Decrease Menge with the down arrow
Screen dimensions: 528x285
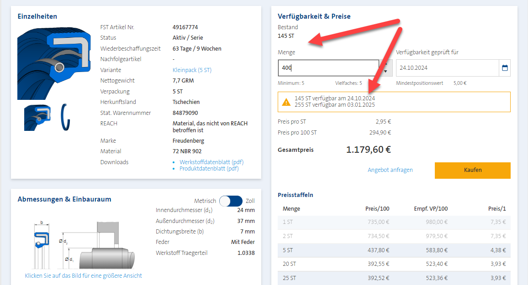click(386, 72)
